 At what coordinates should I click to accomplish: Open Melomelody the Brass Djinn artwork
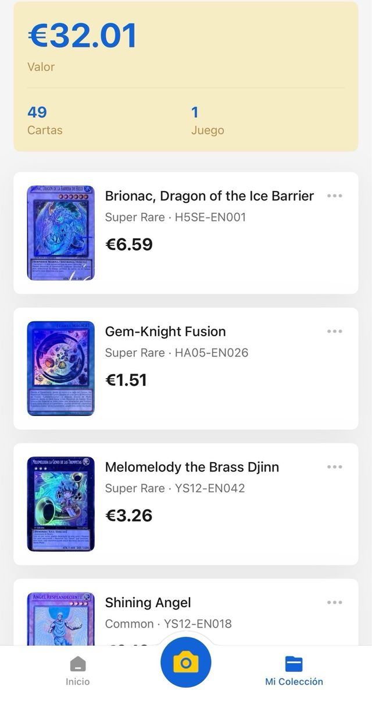click(x=60, y=504)
